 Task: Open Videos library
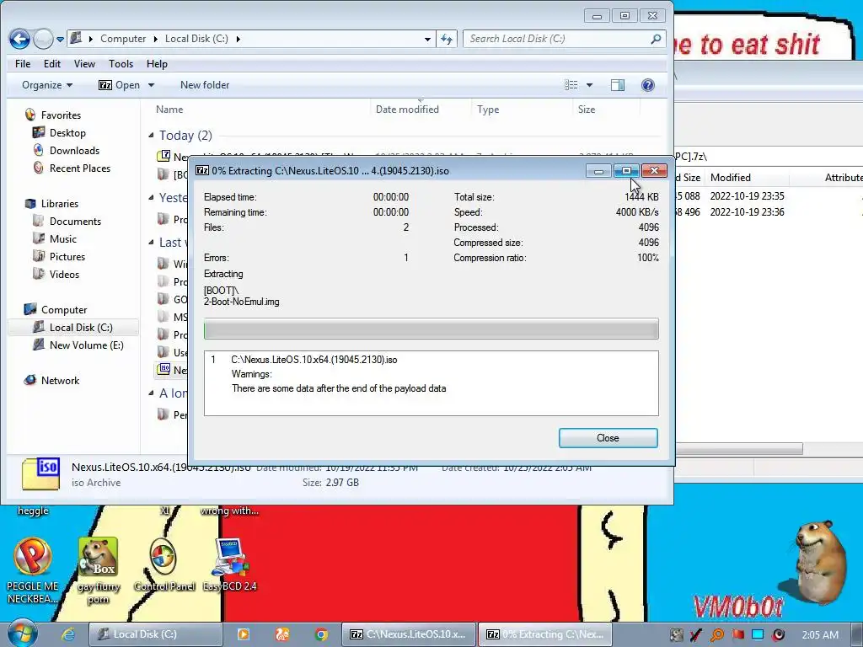coord(64,274)
